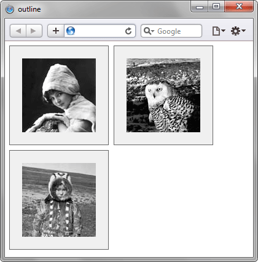Select the snowy owl photo
258x262 pixels.
163,95
